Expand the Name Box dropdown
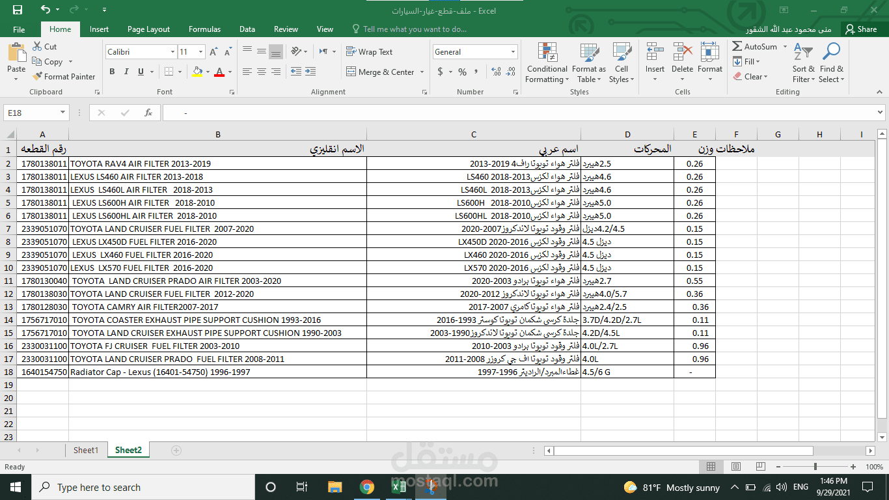 tap(62, 113)
